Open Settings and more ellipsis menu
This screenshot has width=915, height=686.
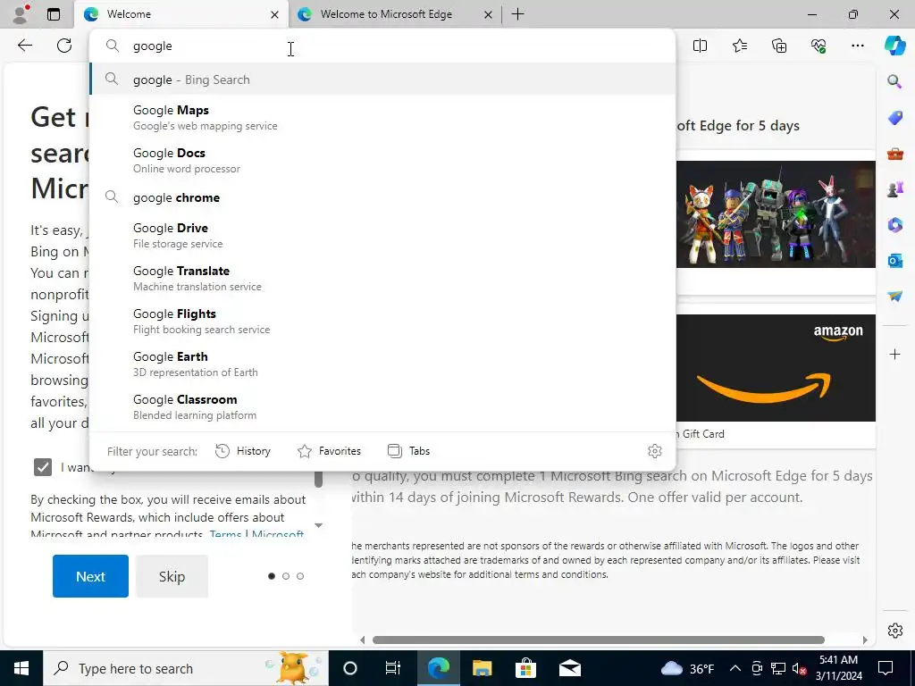pos(857,46)
